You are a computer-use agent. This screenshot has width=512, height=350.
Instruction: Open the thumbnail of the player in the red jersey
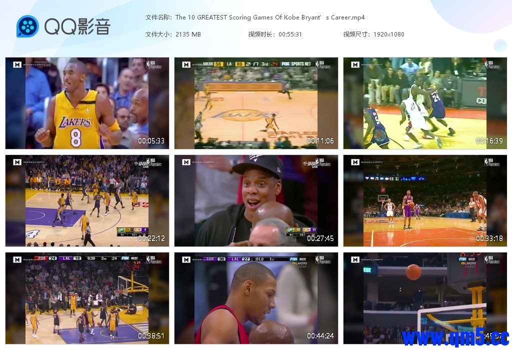256,298
